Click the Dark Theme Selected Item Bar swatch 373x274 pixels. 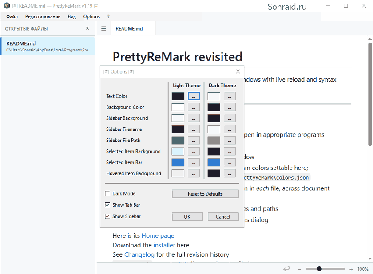[214, 162]
